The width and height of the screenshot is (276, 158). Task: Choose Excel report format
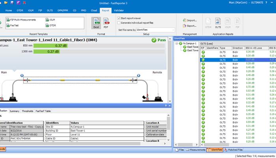tap(96, 23)
